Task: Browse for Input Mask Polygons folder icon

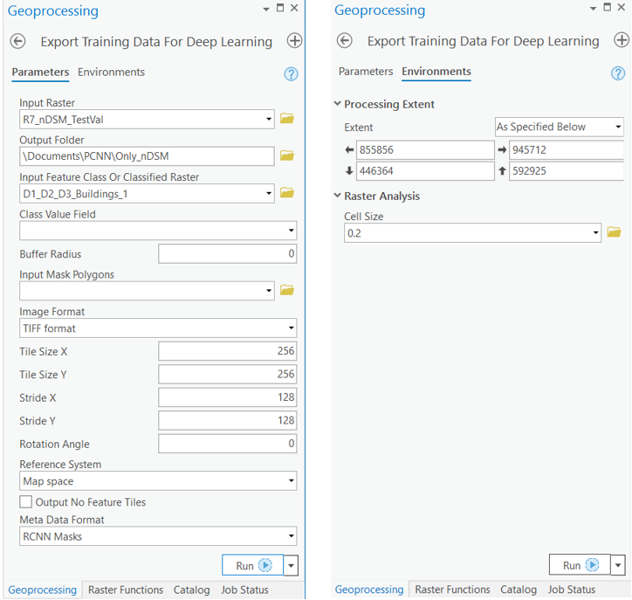Action: pyautogui.click(x=287, y=290)
